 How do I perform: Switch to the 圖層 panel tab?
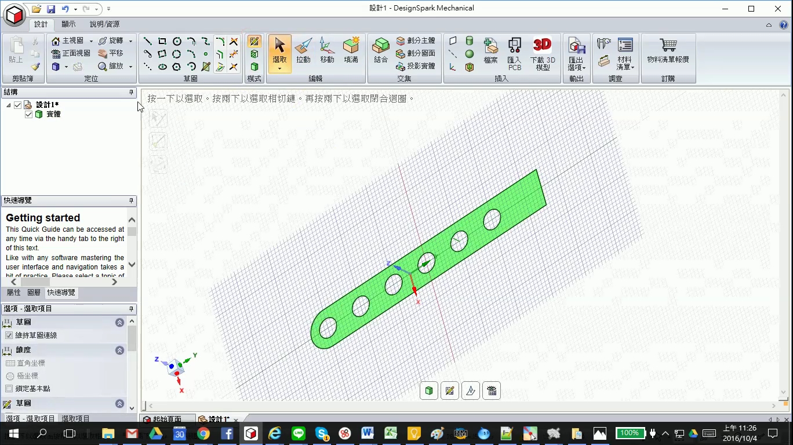point(34,293)
